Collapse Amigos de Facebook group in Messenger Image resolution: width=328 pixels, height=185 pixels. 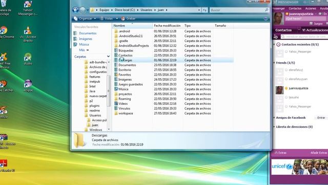pyautogui.click(x=274, y=118)
